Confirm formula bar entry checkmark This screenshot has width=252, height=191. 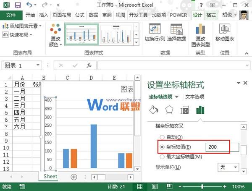pos(75,65)
